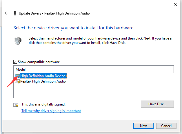Select High Definition Audio Device in list
This screenshot has height=134, width=182.
(x=43, y=76)
